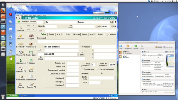Open Terminal from Ubuntu launcher
The height and width of the screenshot is (100, 178).
(x=3, y=22)
